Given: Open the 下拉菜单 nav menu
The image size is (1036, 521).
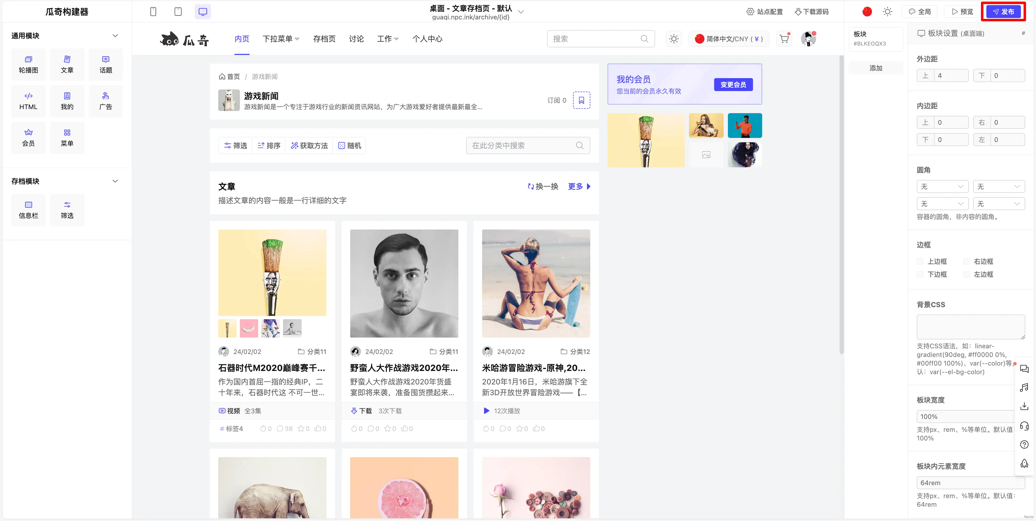Looking at the screenshot, I should click(281, 39).
